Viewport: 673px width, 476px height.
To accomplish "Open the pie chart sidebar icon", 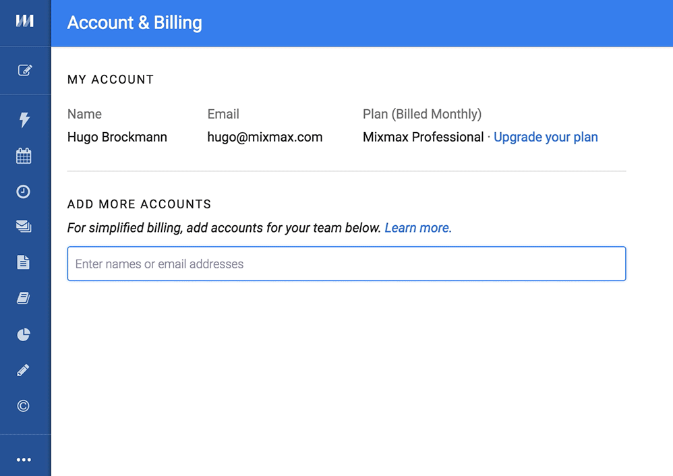I will tap(23, 334).
